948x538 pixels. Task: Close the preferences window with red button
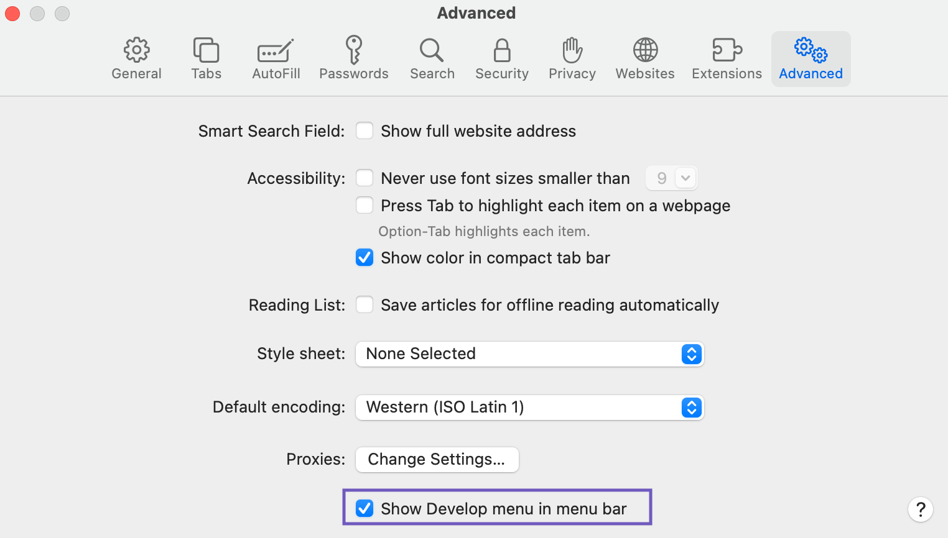(x=12, y=13)
